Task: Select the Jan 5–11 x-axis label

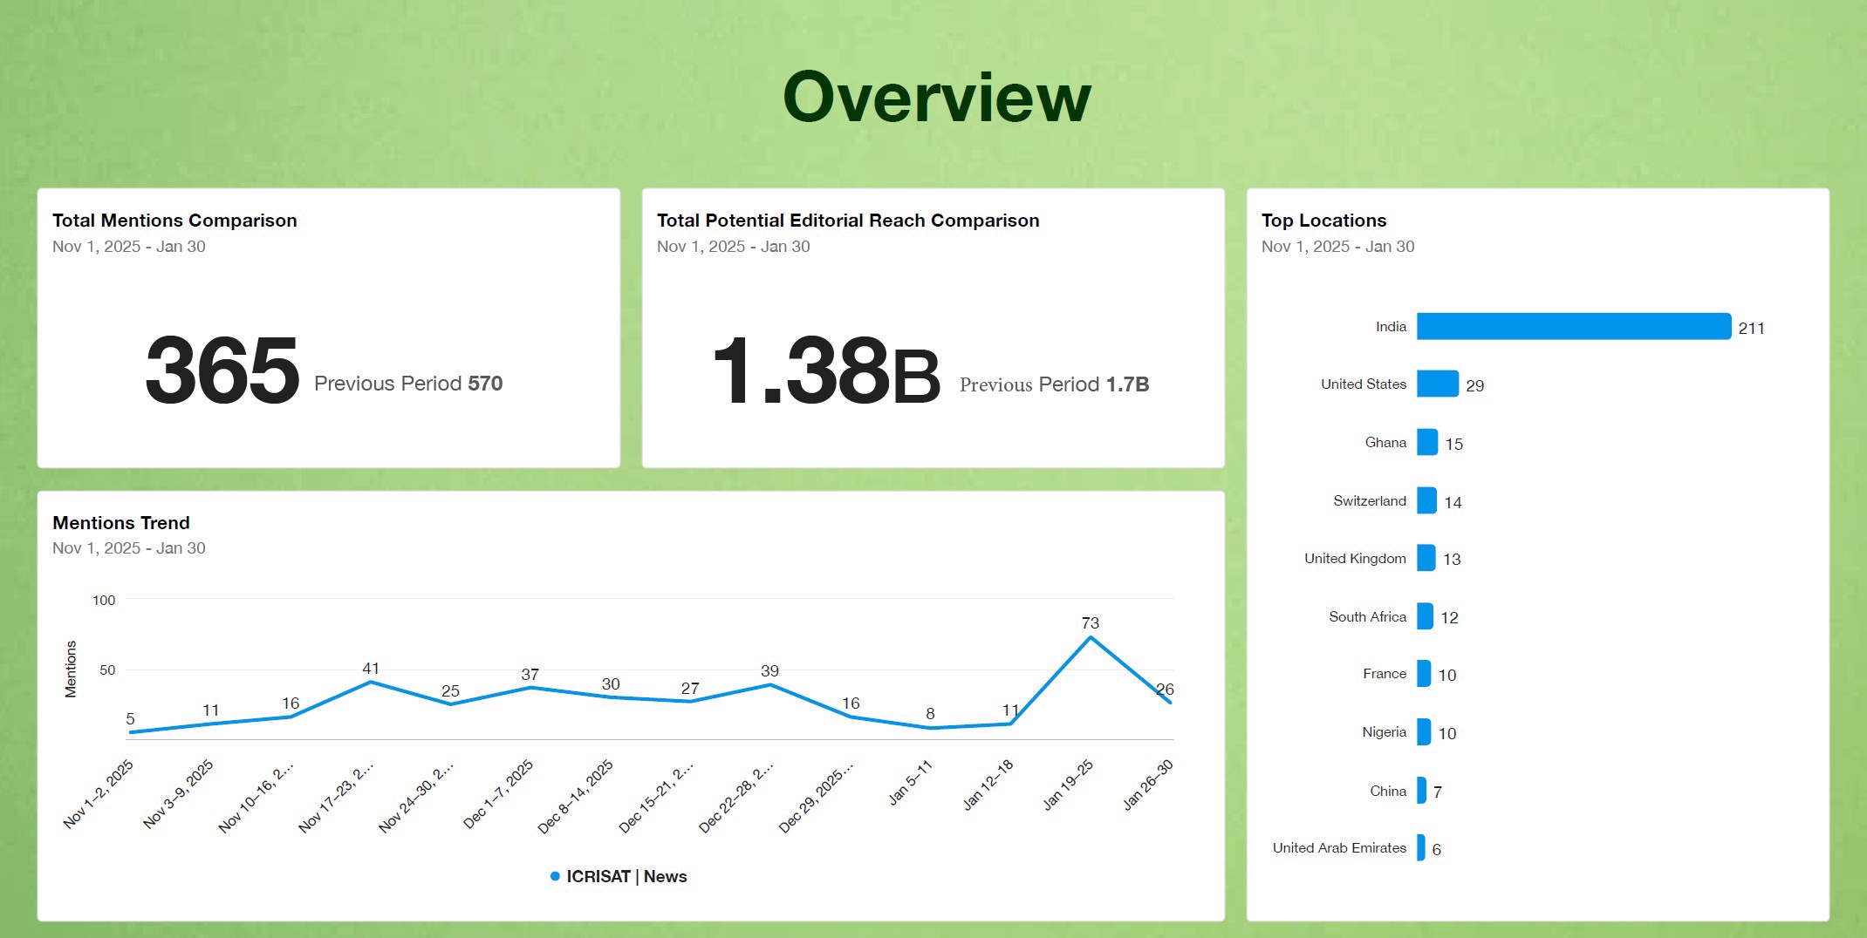Action: (910, 782)
